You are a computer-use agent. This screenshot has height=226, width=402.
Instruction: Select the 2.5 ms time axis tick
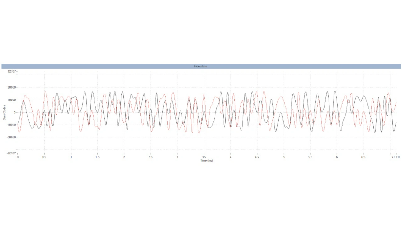tap(151, 157)
